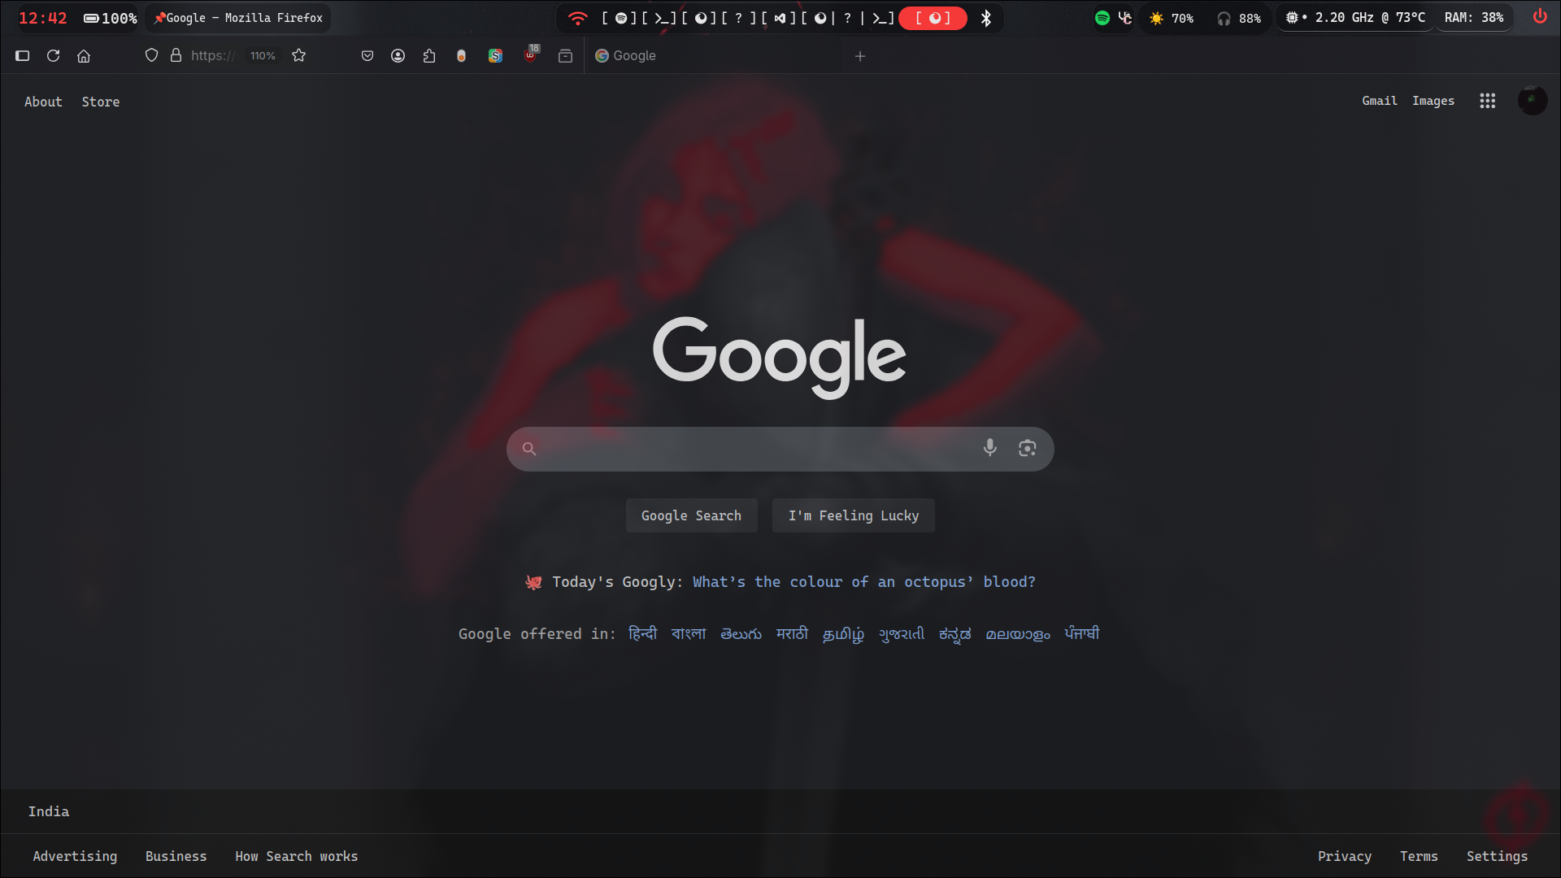Click the magnifier icon in search box

529,449
